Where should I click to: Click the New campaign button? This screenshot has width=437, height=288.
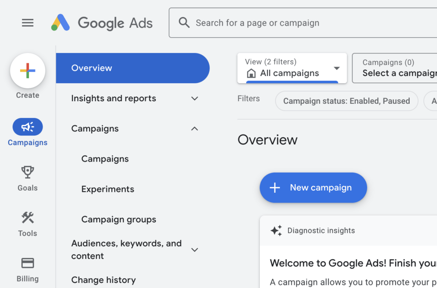point(313,188)
